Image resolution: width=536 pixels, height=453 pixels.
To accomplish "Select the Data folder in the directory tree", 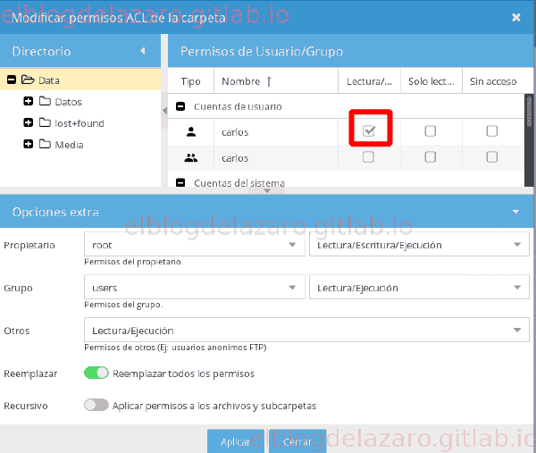I will [x=80, y=80].
